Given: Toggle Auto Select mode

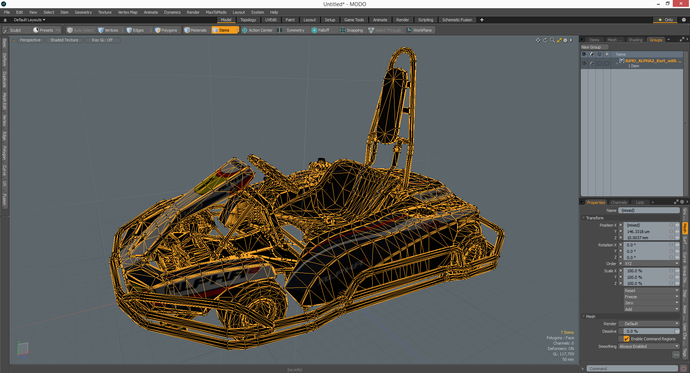Looking at the screenshot, I should [80, 30].
